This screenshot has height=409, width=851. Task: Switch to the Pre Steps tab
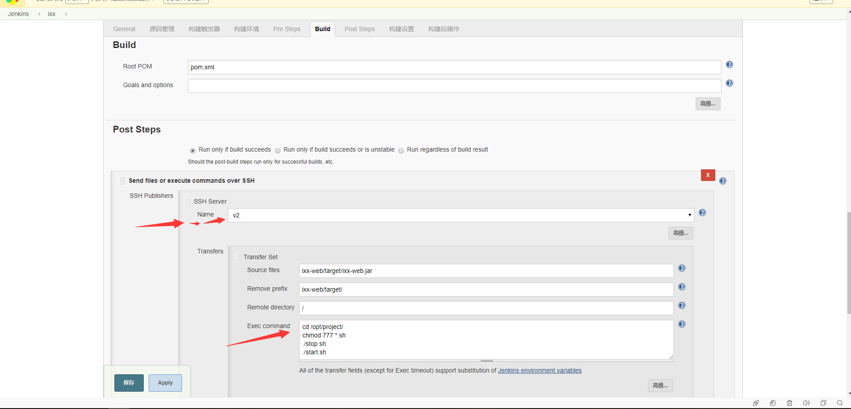287,29
